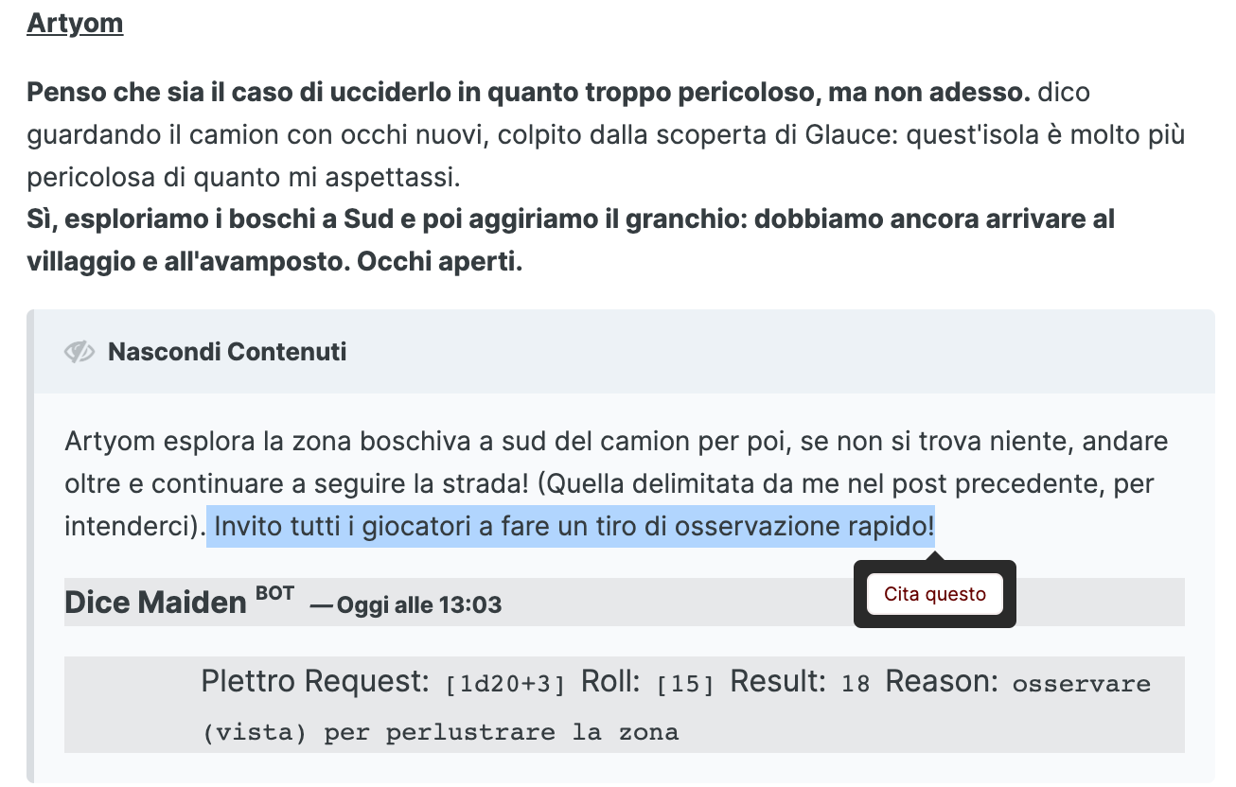Click the [15] roll value
The height and width of the screenshot is (787, 1236).
tap(685, 685)
